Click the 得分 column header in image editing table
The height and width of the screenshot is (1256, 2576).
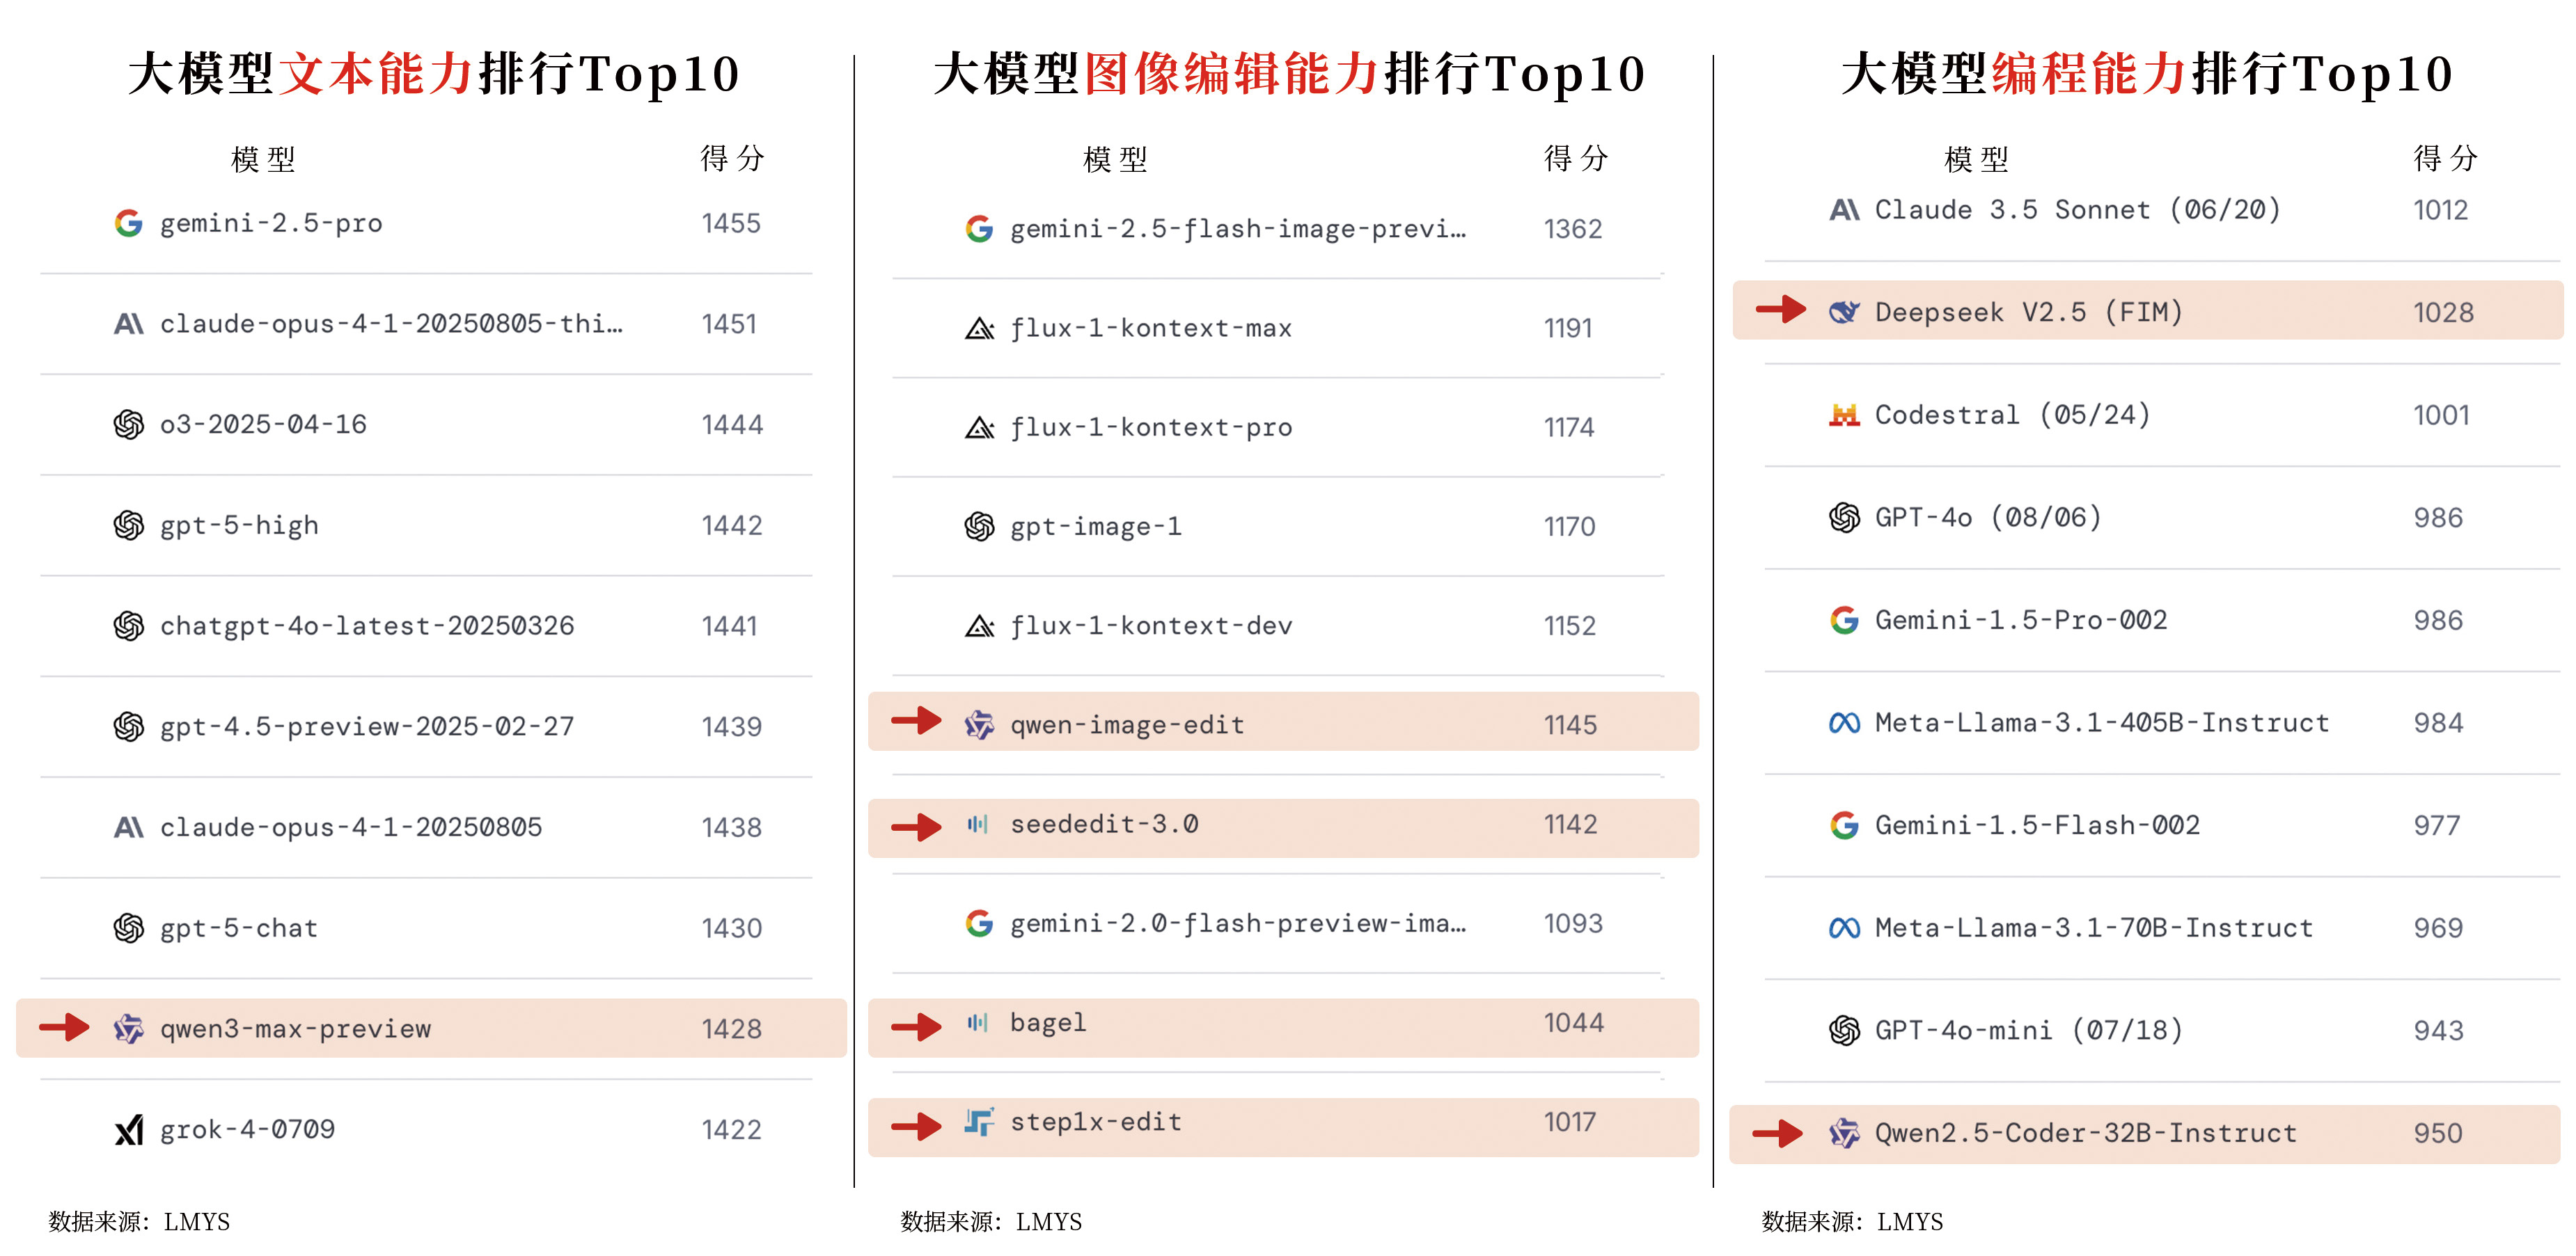point(1575,158)
